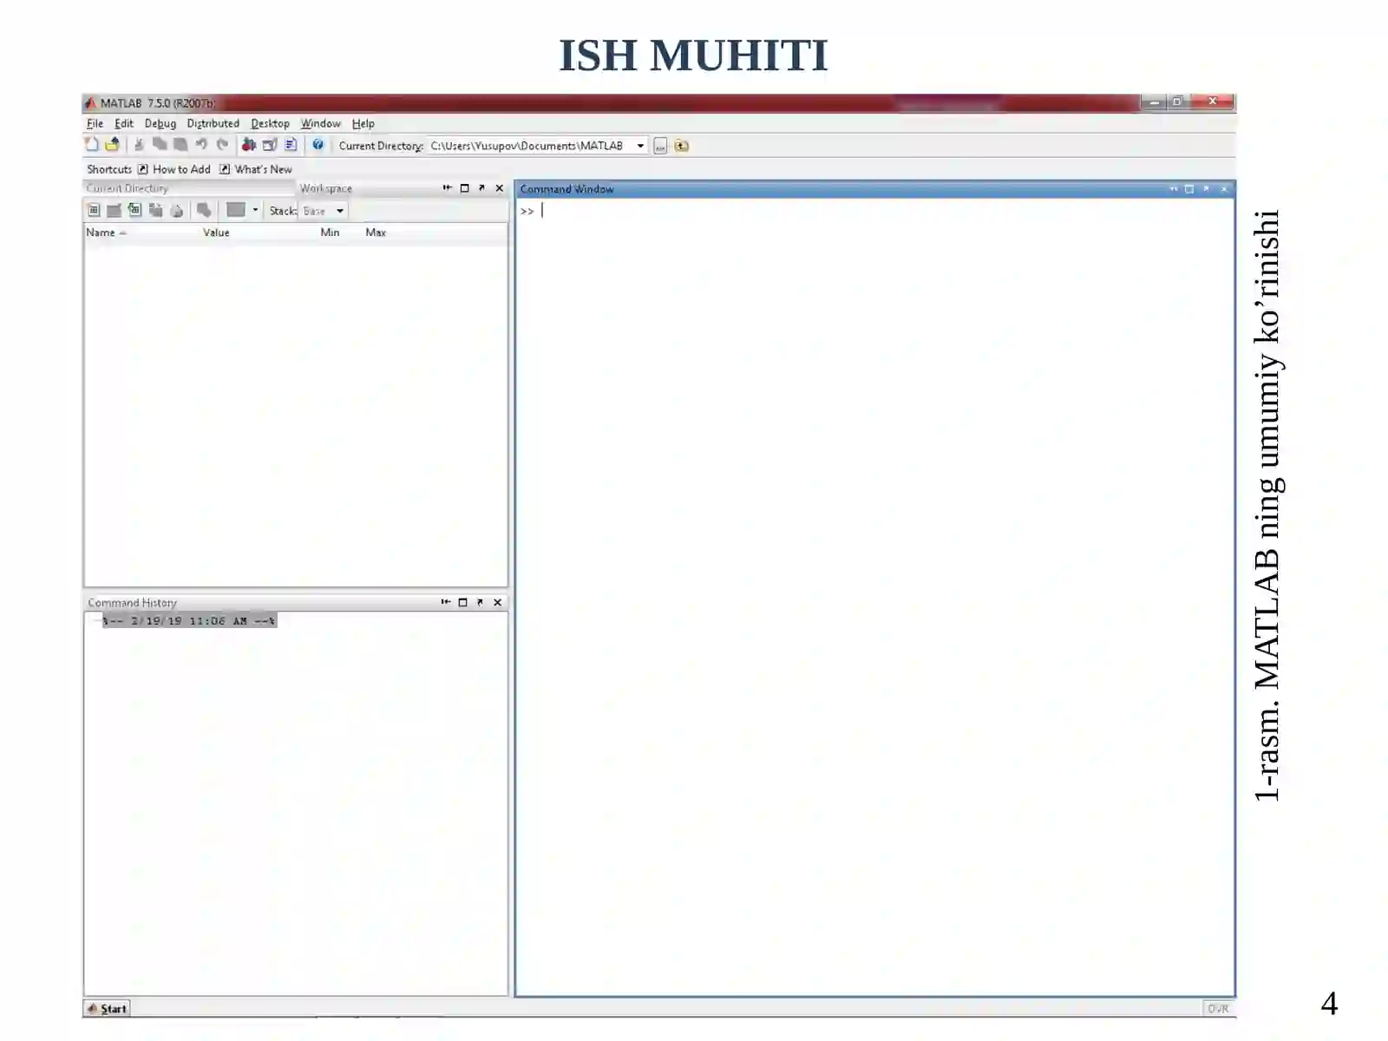Maximize the Command History panel
Viewport: 1388px width, 1041px height.
[462, 602]
